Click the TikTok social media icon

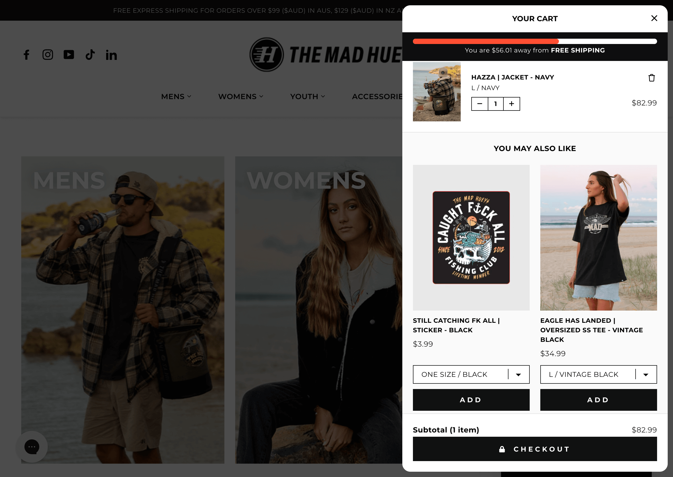90,54
